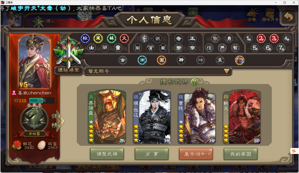This screenshot has width=299, height=173.
Task: Open the 周卡月卡 card menu
Action: click(x=270, y=15)
